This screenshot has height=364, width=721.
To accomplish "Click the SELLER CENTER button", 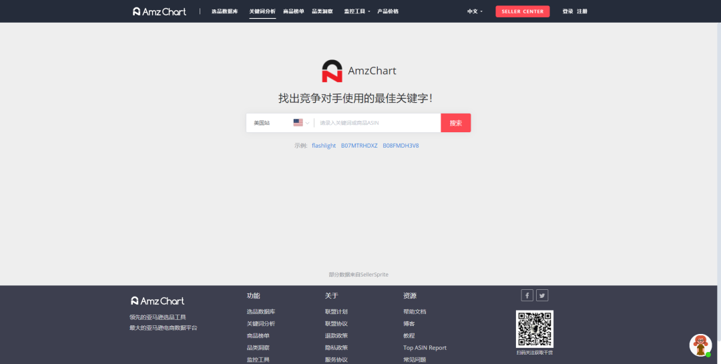I will [522, 11].
